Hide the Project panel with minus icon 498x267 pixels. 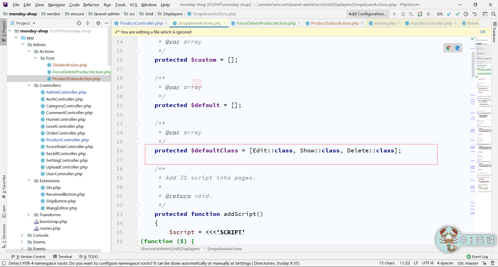tap(107, 23)
